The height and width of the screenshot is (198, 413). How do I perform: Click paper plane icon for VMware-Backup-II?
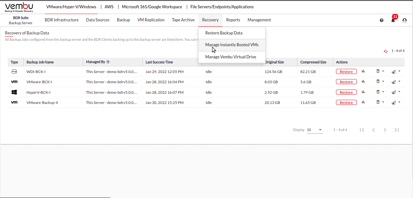click(x=394, y=103)
